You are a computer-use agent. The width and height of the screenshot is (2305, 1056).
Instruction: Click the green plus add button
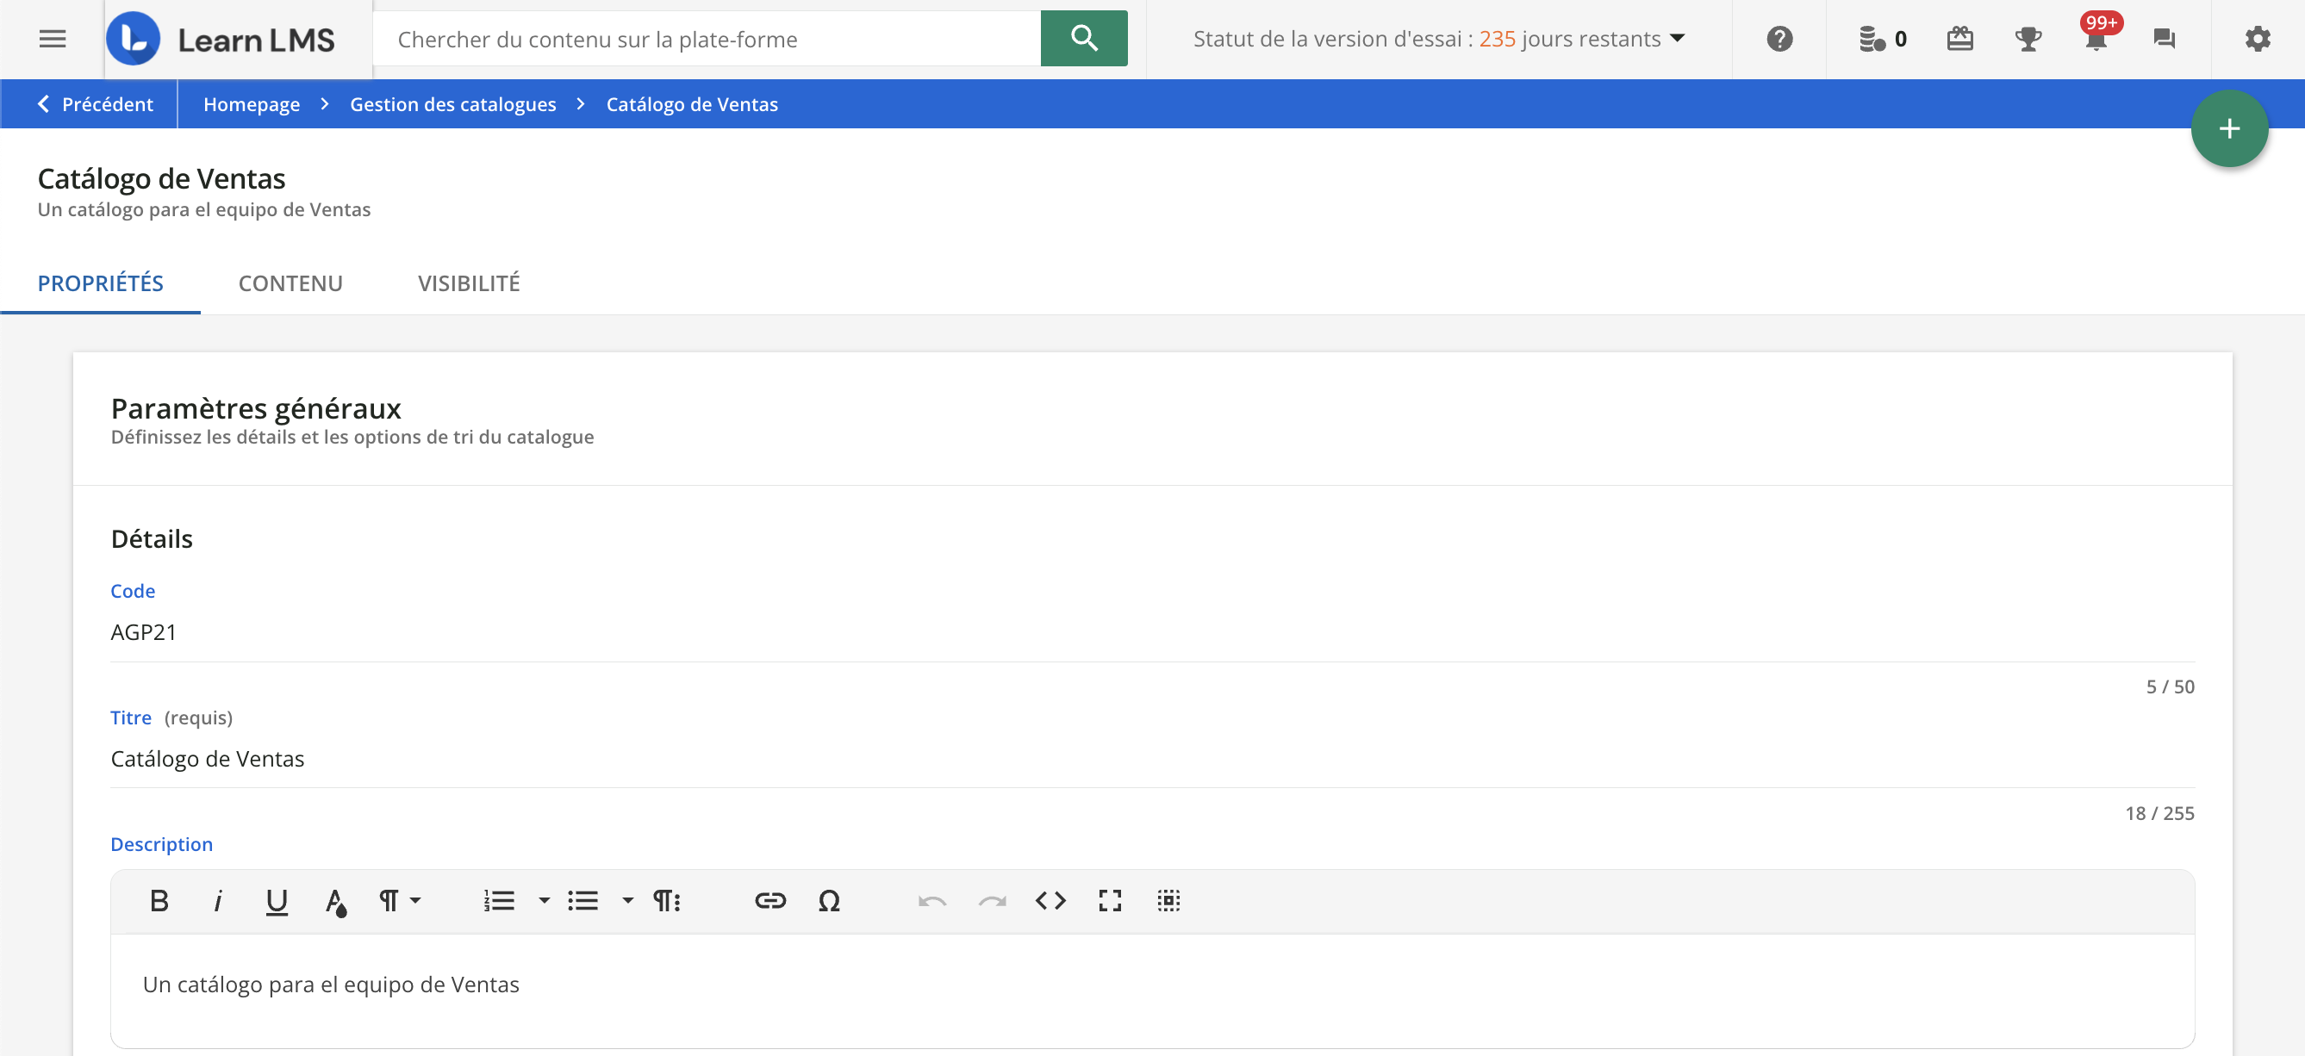pyautogui.click(x=2229, y=128)
